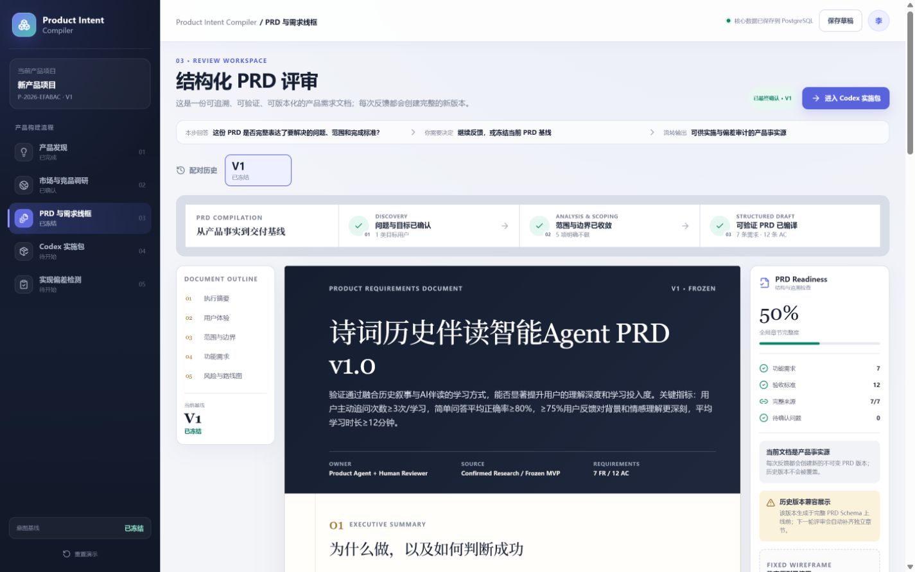Jump to outline section 02 用户体验

[225, 318]
